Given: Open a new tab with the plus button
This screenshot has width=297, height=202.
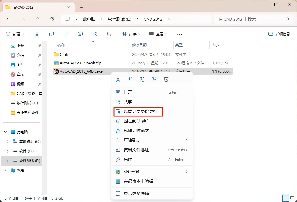Looking at the screenshot, I should point(82,8).
